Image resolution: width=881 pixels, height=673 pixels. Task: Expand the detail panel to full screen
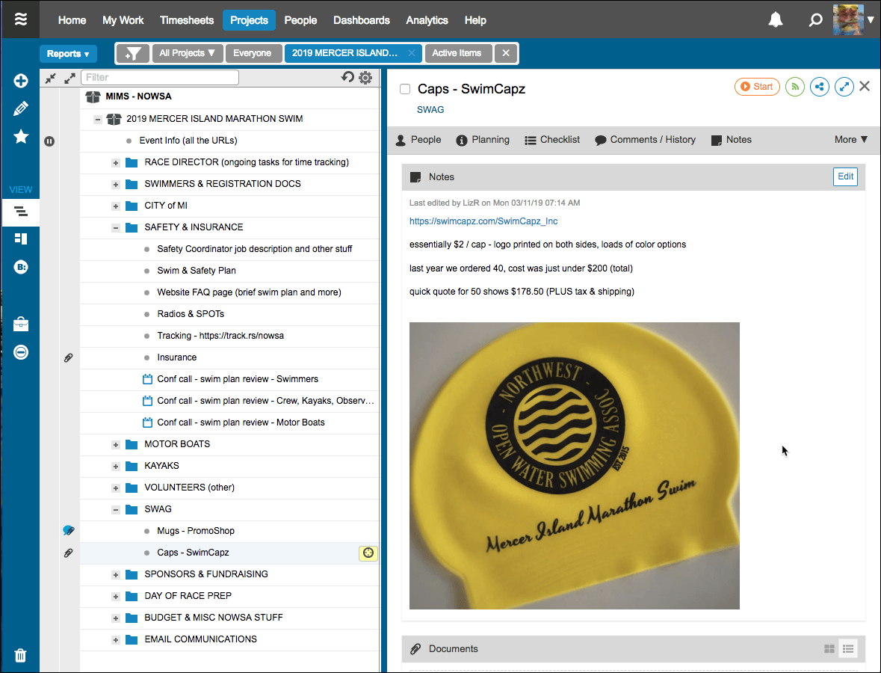point(844,87)
